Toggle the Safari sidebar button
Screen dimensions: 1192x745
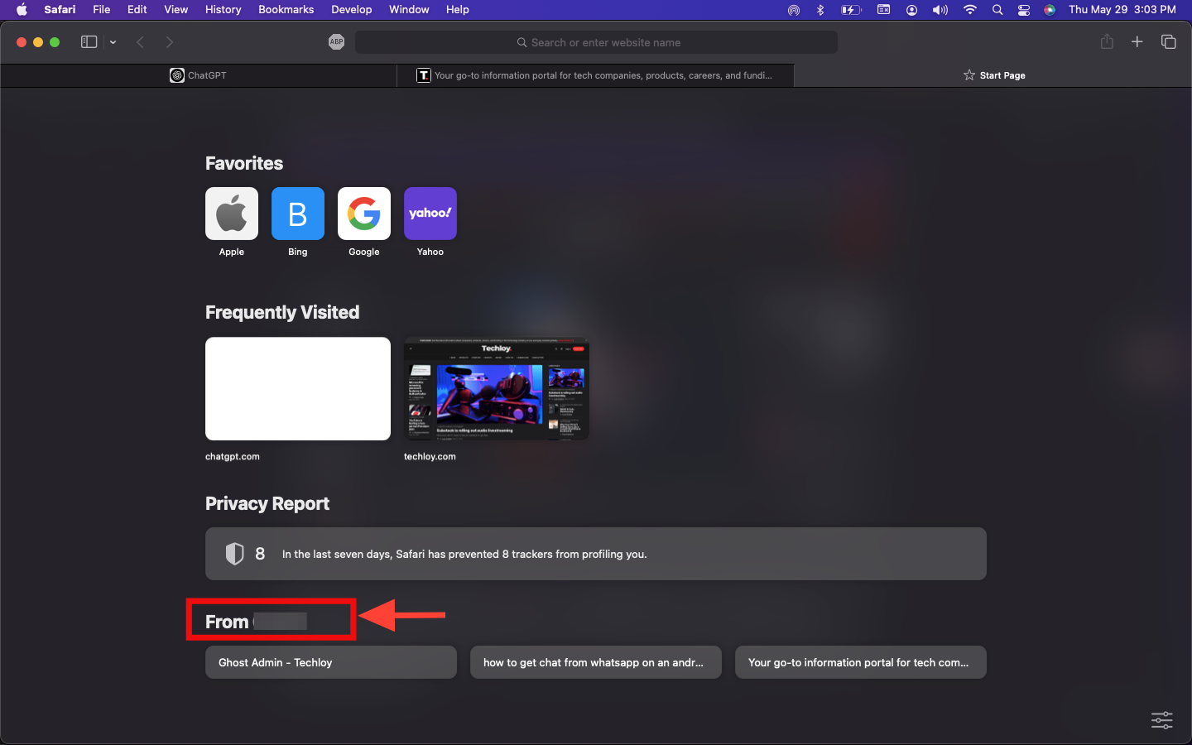point(89,42)
